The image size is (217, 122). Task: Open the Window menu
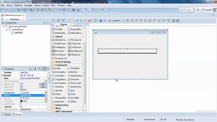click(61, 5)
